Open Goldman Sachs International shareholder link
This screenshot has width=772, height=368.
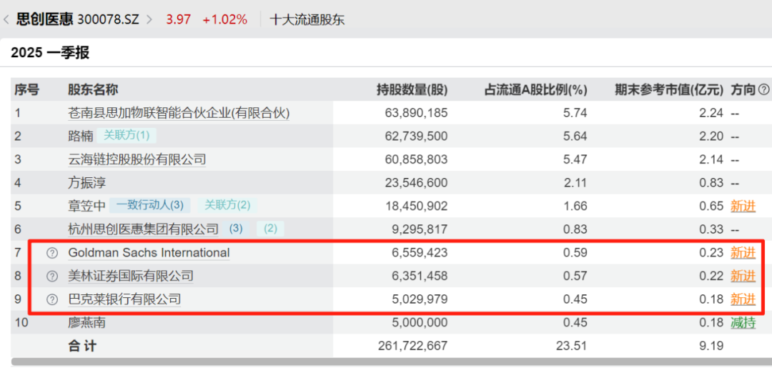pyautogui.click(x=149, y=253)
